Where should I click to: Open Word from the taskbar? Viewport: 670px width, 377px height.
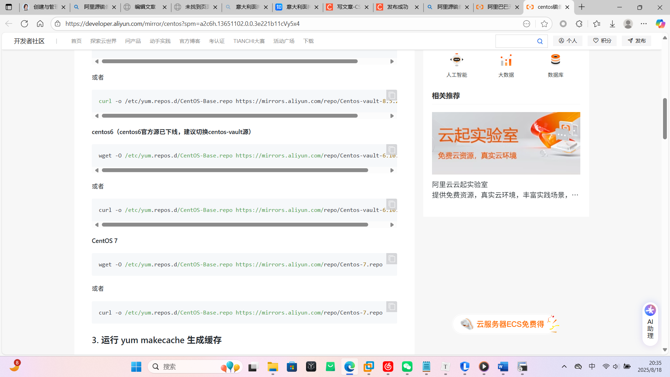(x=503, y=367)
